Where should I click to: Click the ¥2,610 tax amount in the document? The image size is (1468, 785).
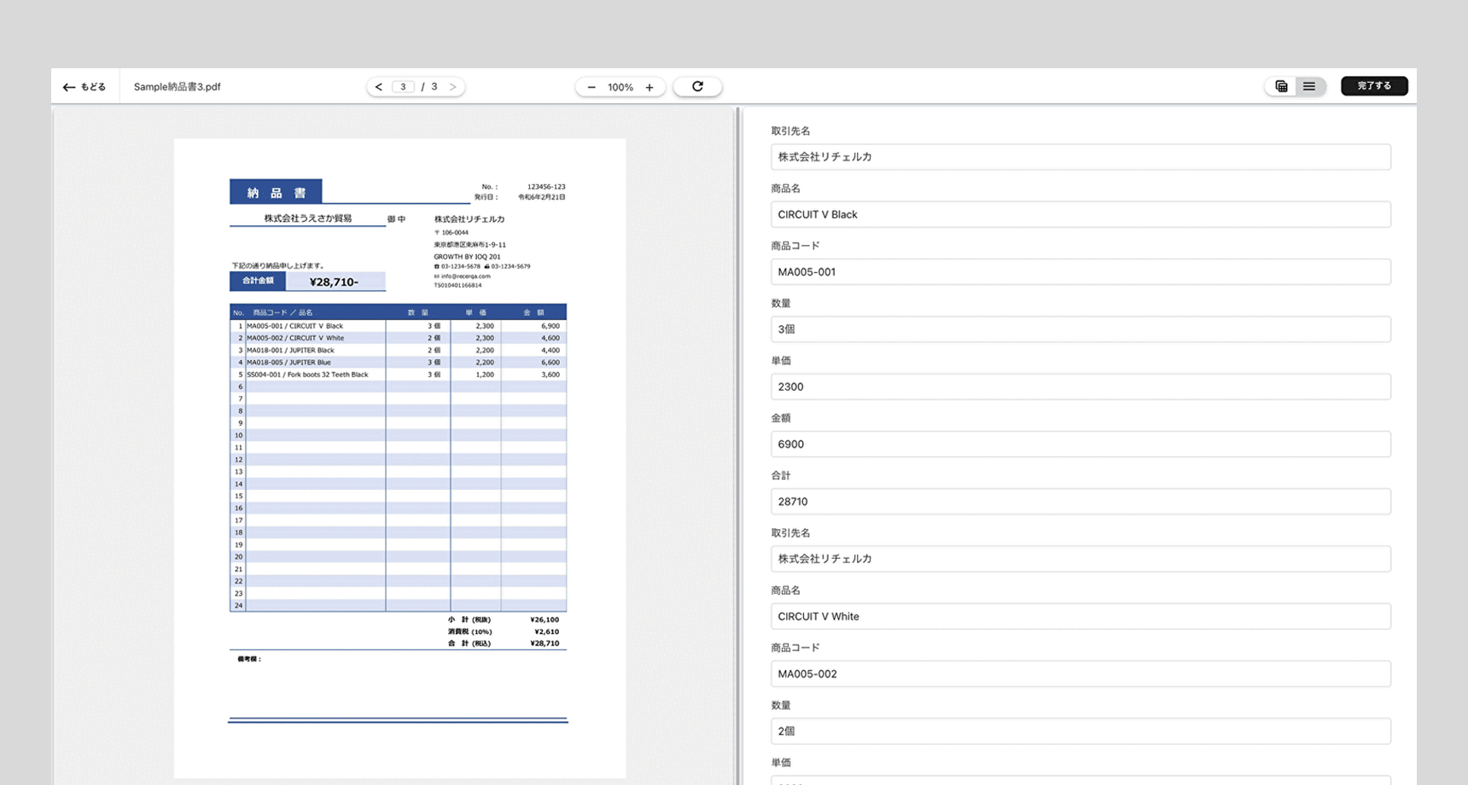(x=547, y=631)
